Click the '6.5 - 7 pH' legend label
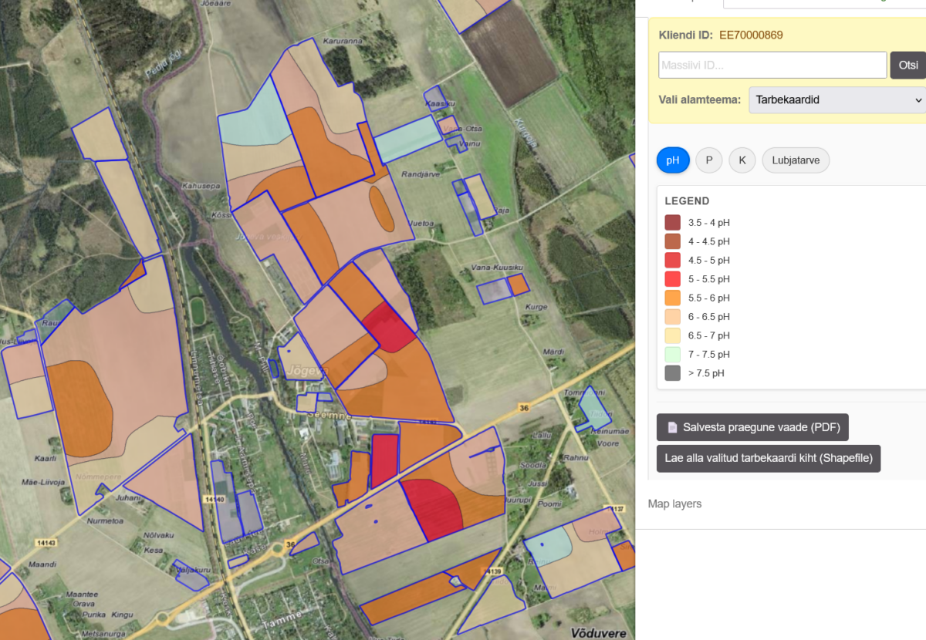Viewport: 926px width, 640px height. tap(709, 335)
